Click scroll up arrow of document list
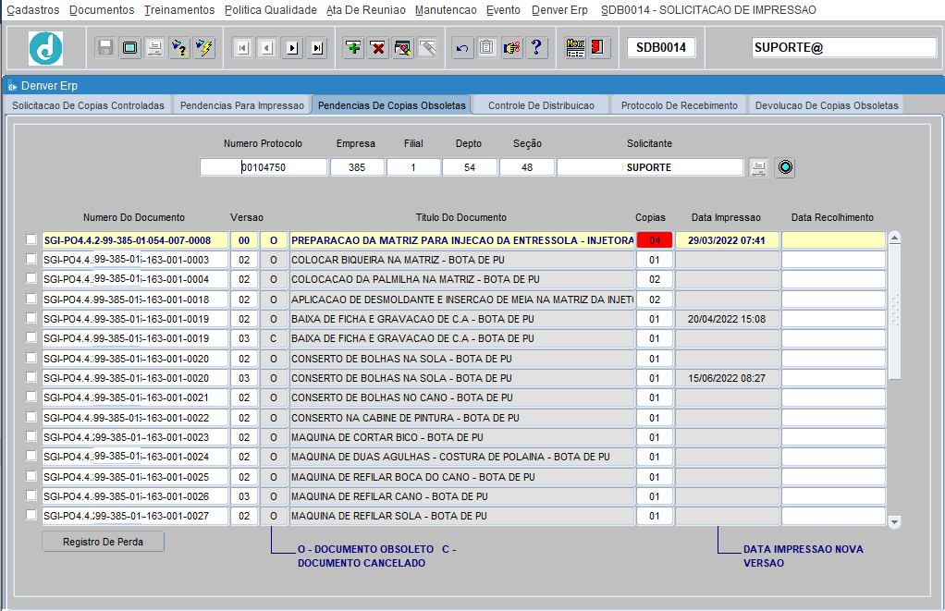The width and height of the screenshot is (945, 611). click(895, 238)
